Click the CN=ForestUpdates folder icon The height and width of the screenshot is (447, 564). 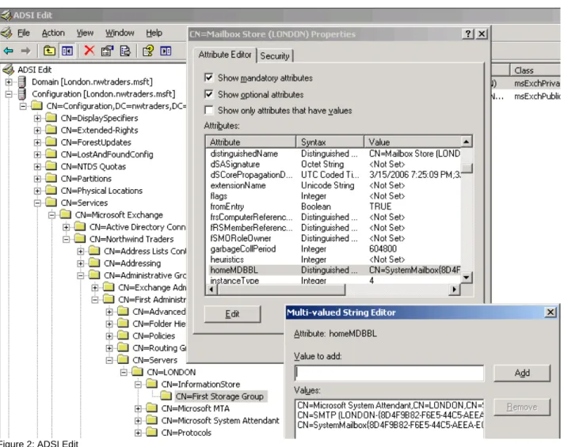[x=51, y=142]
